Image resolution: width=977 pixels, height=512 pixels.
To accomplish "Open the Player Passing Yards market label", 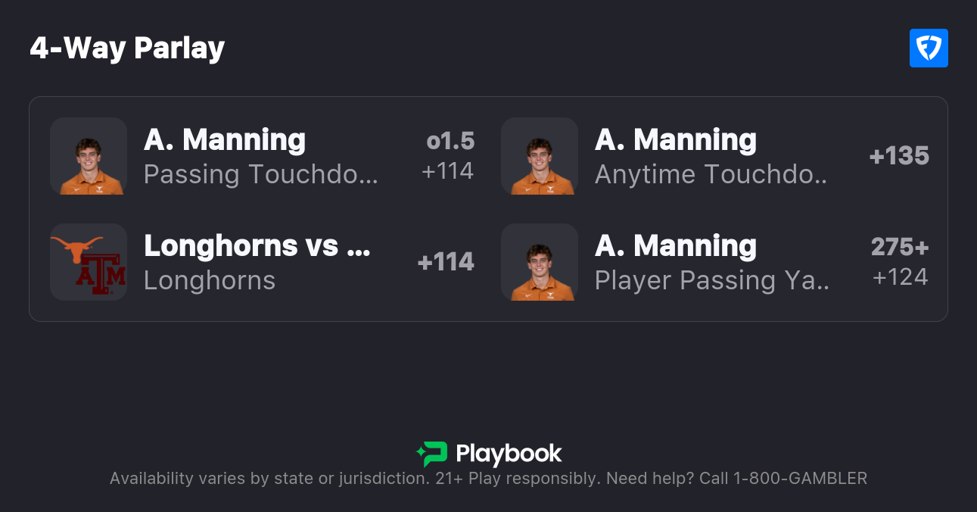I will [x=711, y=280].
